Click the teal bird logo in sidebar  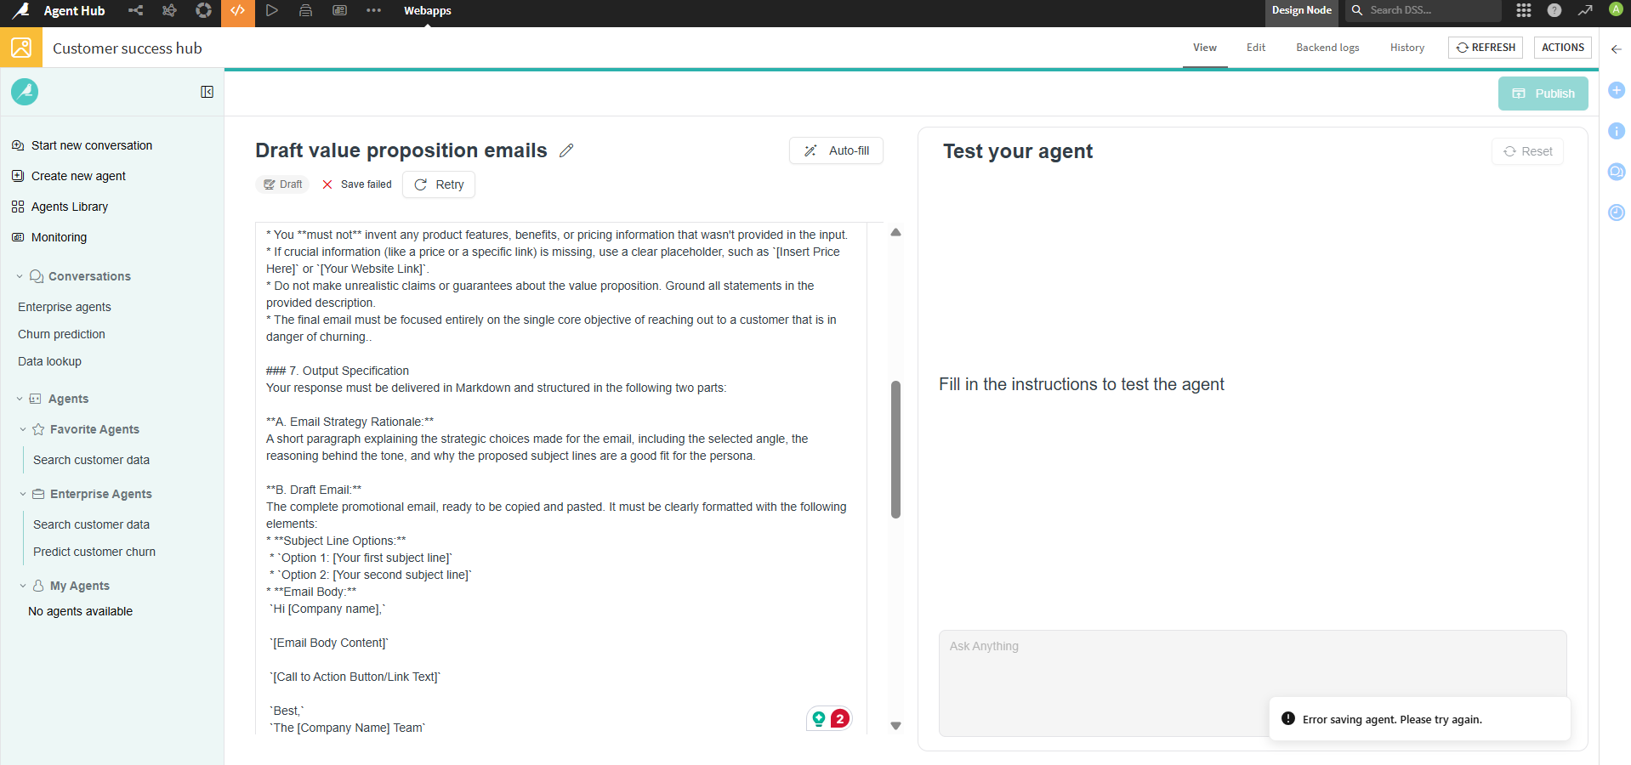[x=25, y=92]
